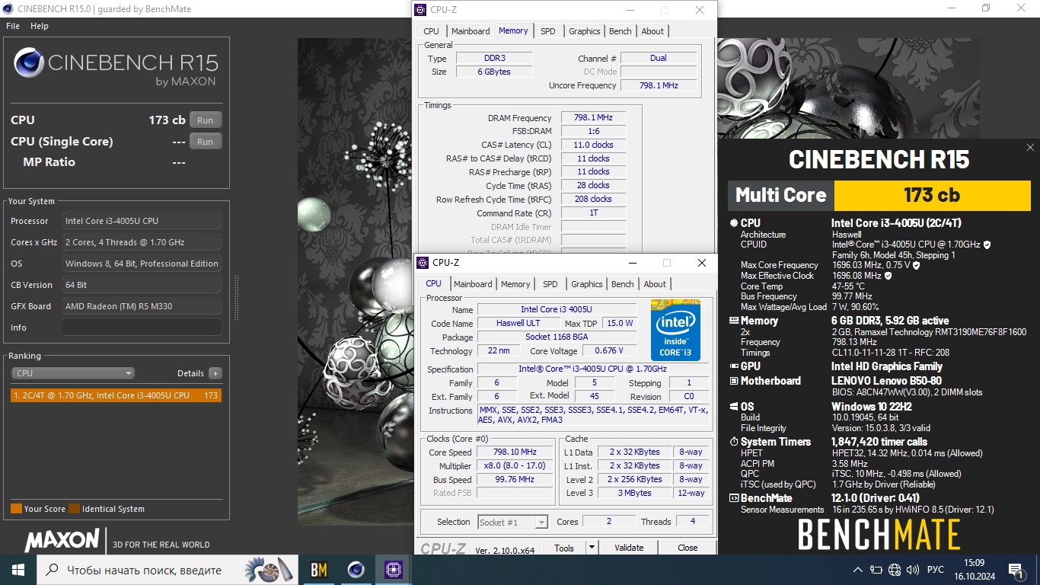Open Graphics tab in front CPU-Z window
The height and width of the screenshot is (585, 1040).
point(587,284)
